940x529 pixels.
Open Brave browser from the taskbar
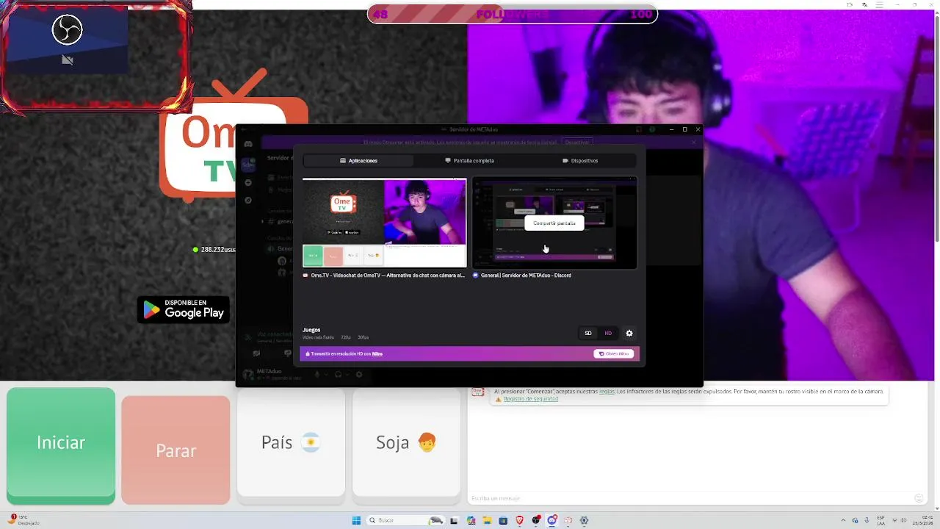pos(520,520)
